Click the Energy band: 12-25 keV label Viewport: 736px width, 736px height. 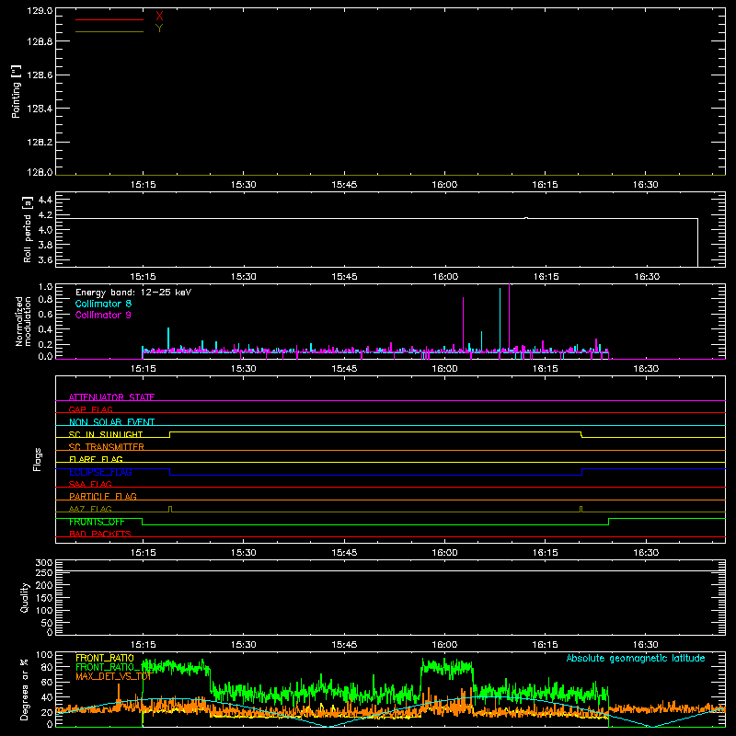[x=133, y=293]
